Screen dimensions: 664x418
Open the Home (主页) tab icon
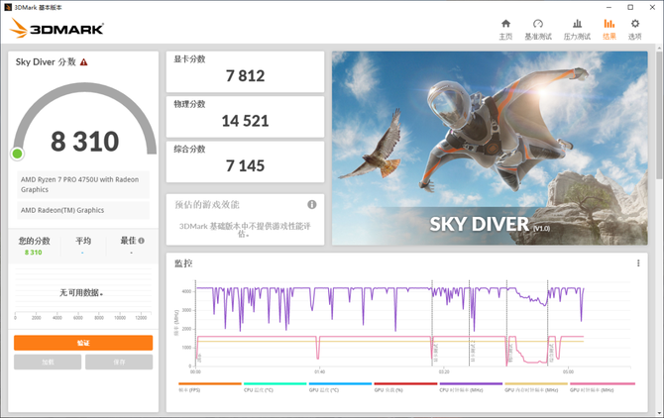505,24
